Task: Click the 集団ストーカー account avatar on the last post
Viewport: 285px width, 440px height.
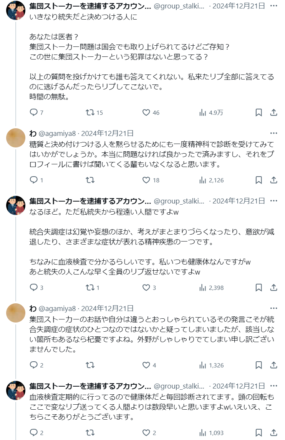Action: point(16,390)
